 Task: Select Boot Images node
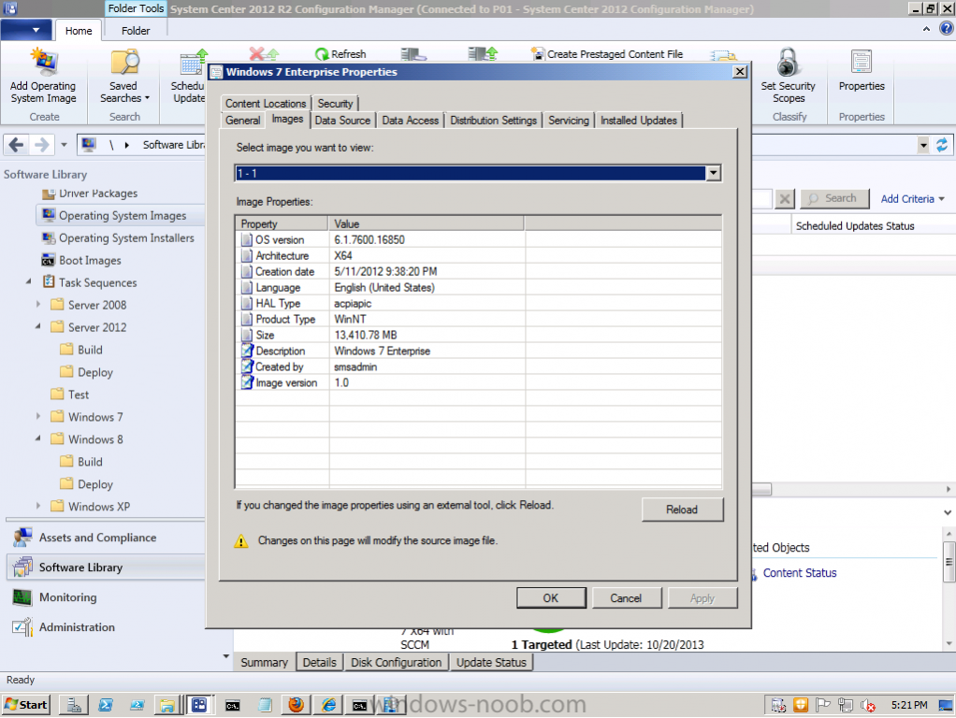[x=81, y=261]
